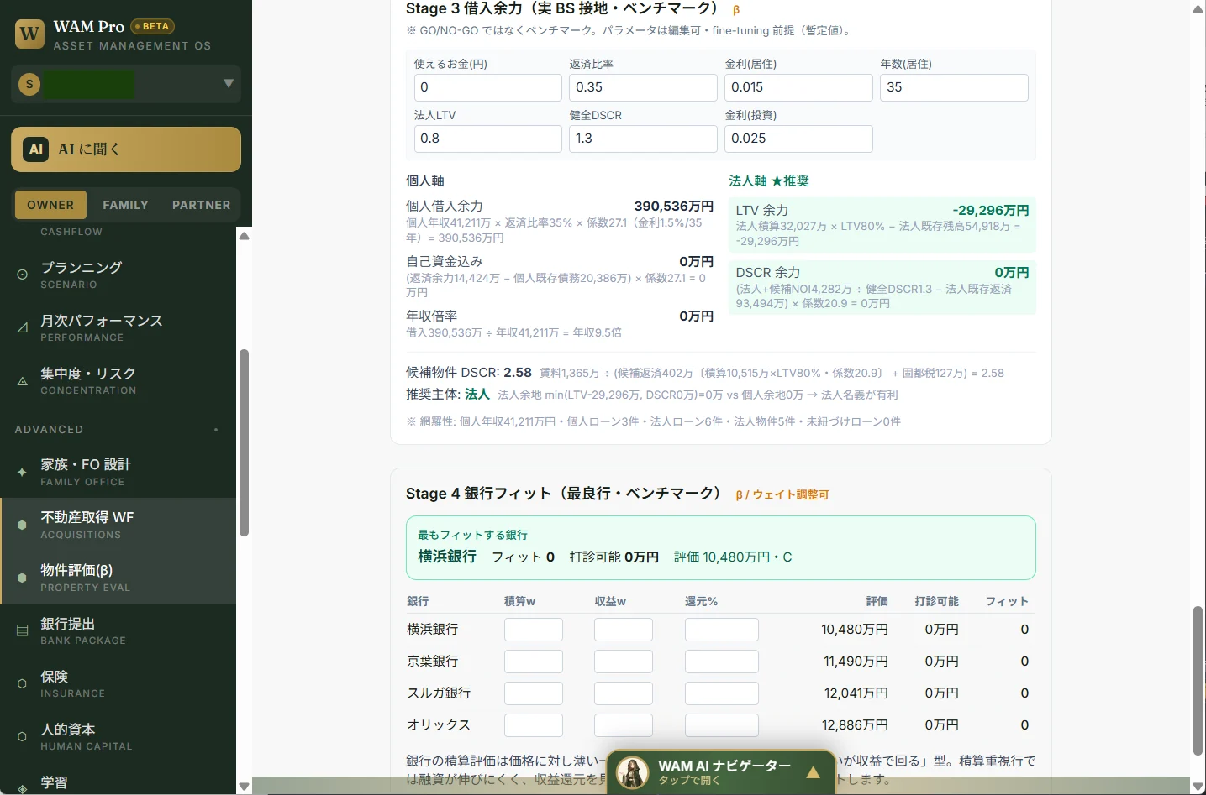Click the 銀行提出 document icon
Screen dimensions: 1206x795
(23, 630)
